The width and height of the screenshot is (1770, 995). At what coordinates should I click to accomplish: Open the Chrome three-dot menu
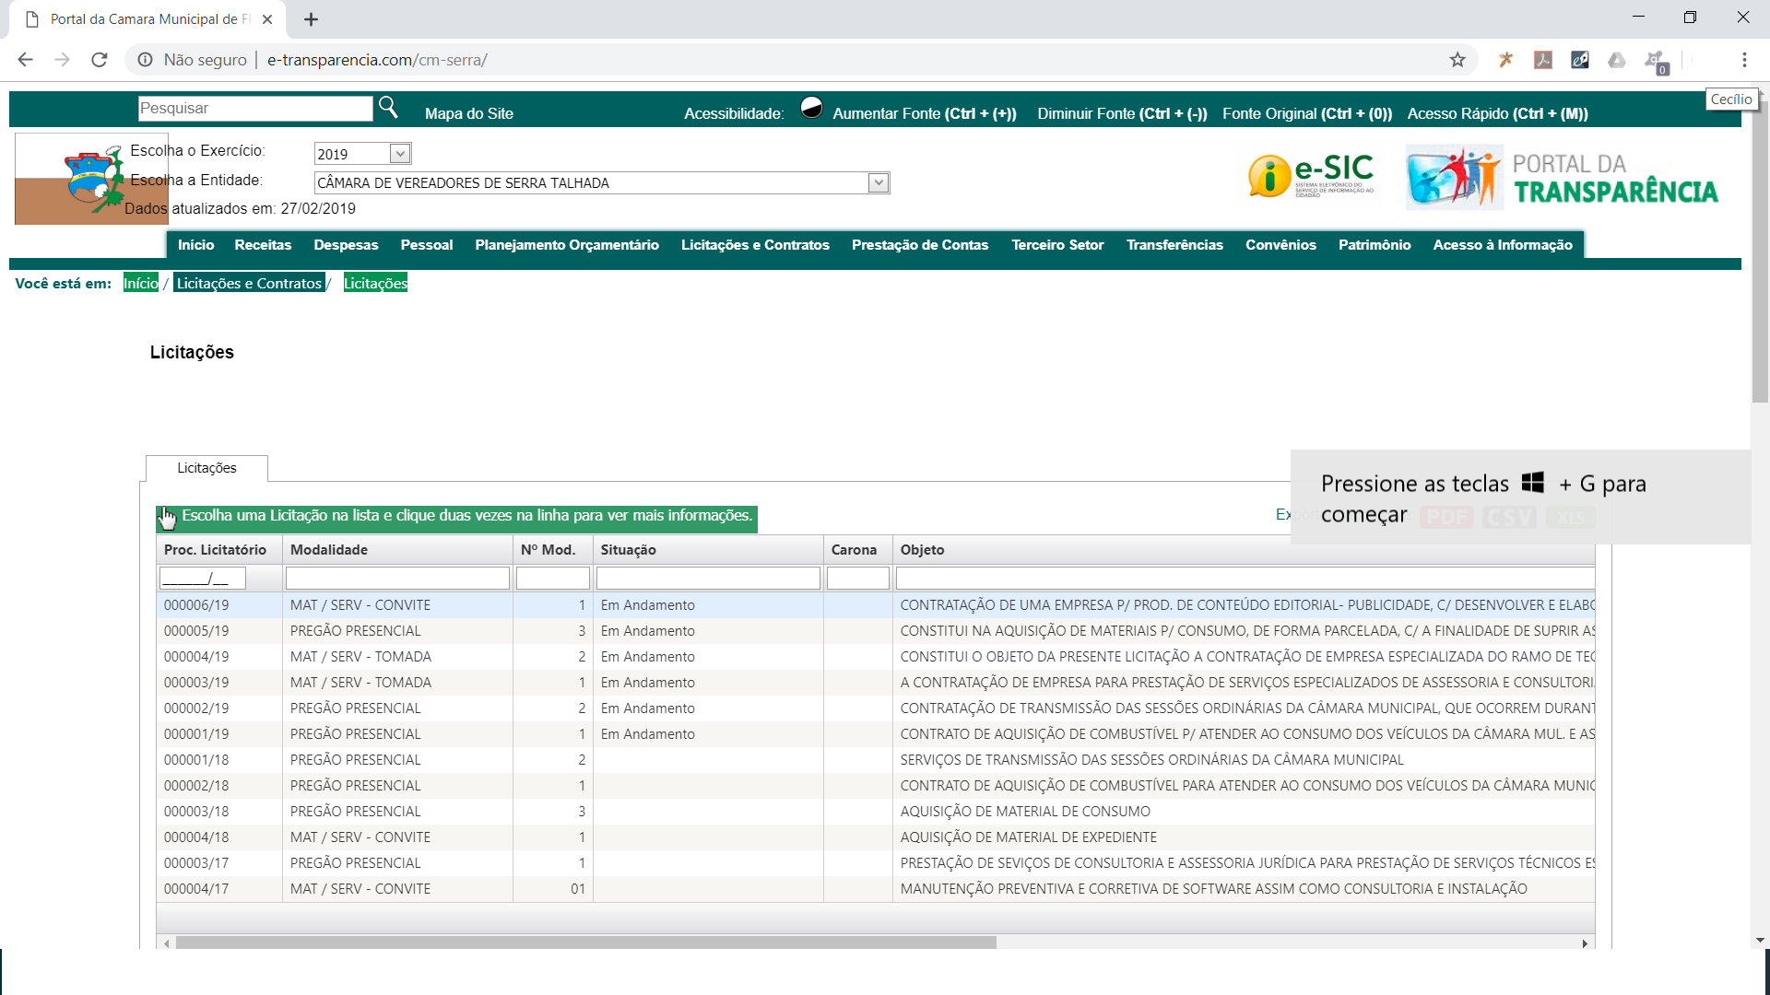pyautogui.click(x=1744, y=60)
